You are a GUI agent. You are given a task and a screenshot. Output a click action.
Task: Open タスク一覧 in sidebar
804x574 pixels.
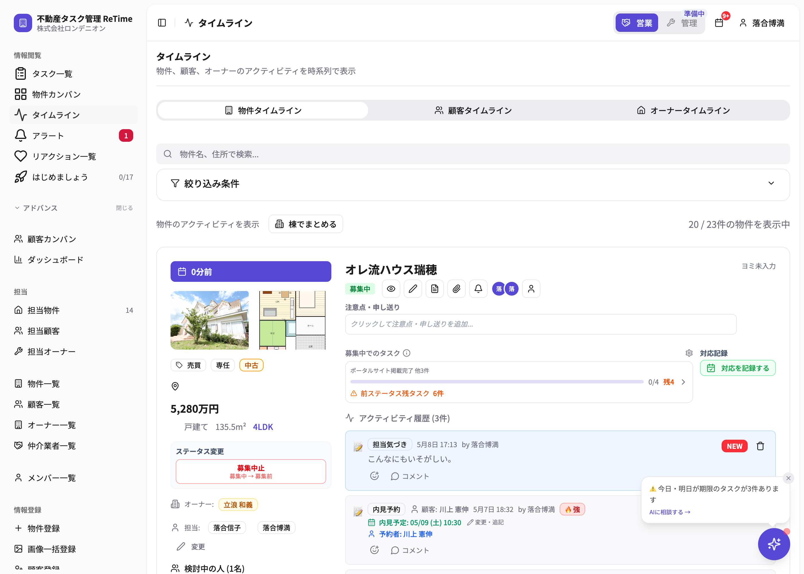point(74,73)
